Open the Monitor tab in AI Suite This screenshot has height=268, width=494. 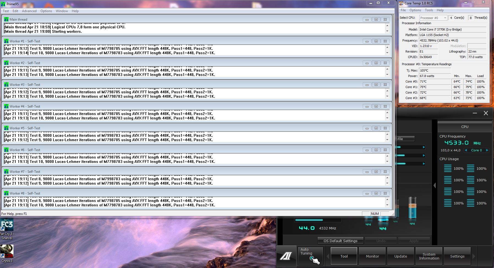point(372,256)
